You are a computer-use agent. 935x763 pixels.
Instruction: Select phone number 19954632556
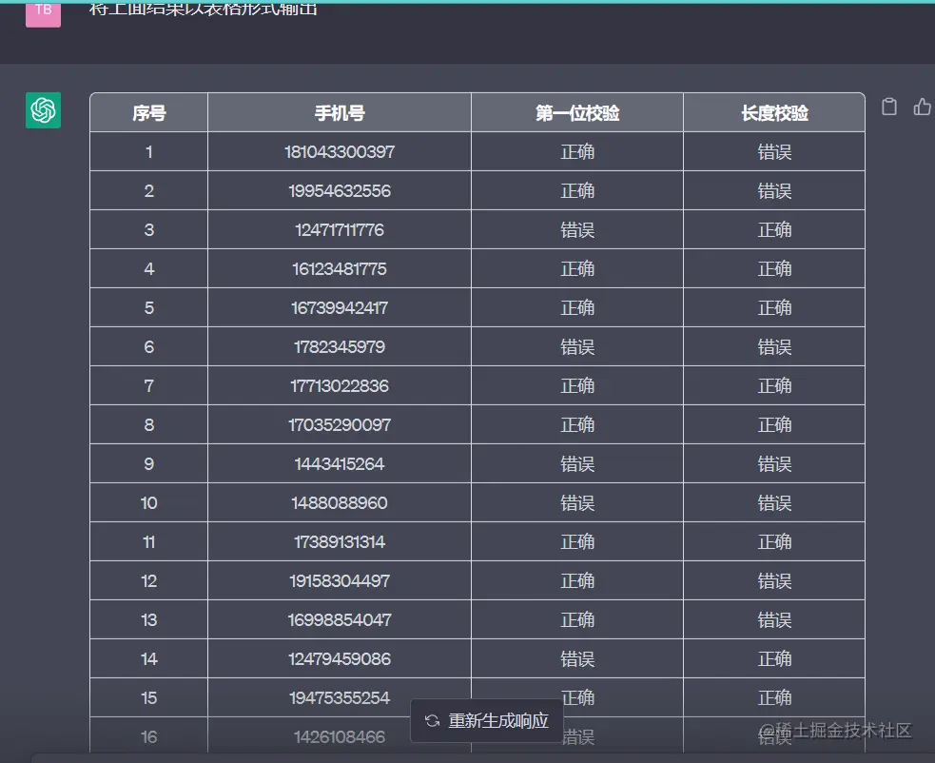click(x=340, y=191)
